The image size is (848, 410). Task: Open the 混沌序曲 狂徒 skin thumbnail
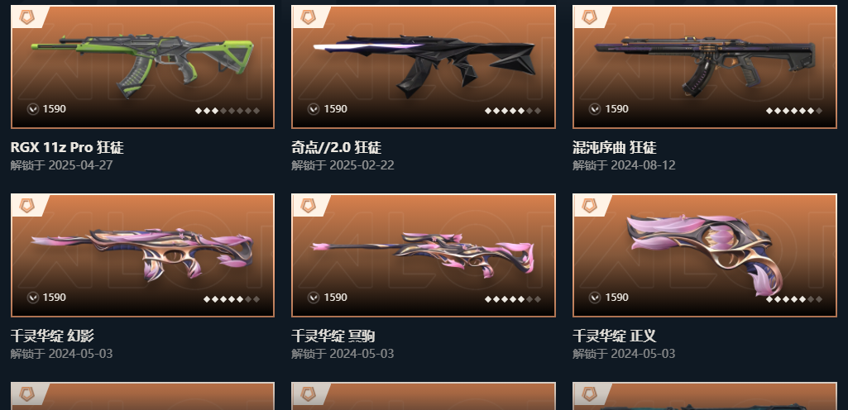click(705, 64)
